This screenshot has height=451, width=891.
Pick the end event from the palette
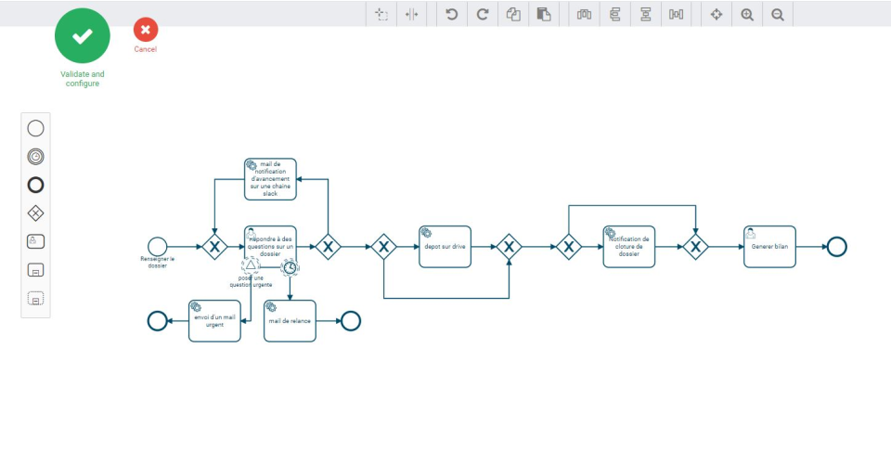pos(35,186)
